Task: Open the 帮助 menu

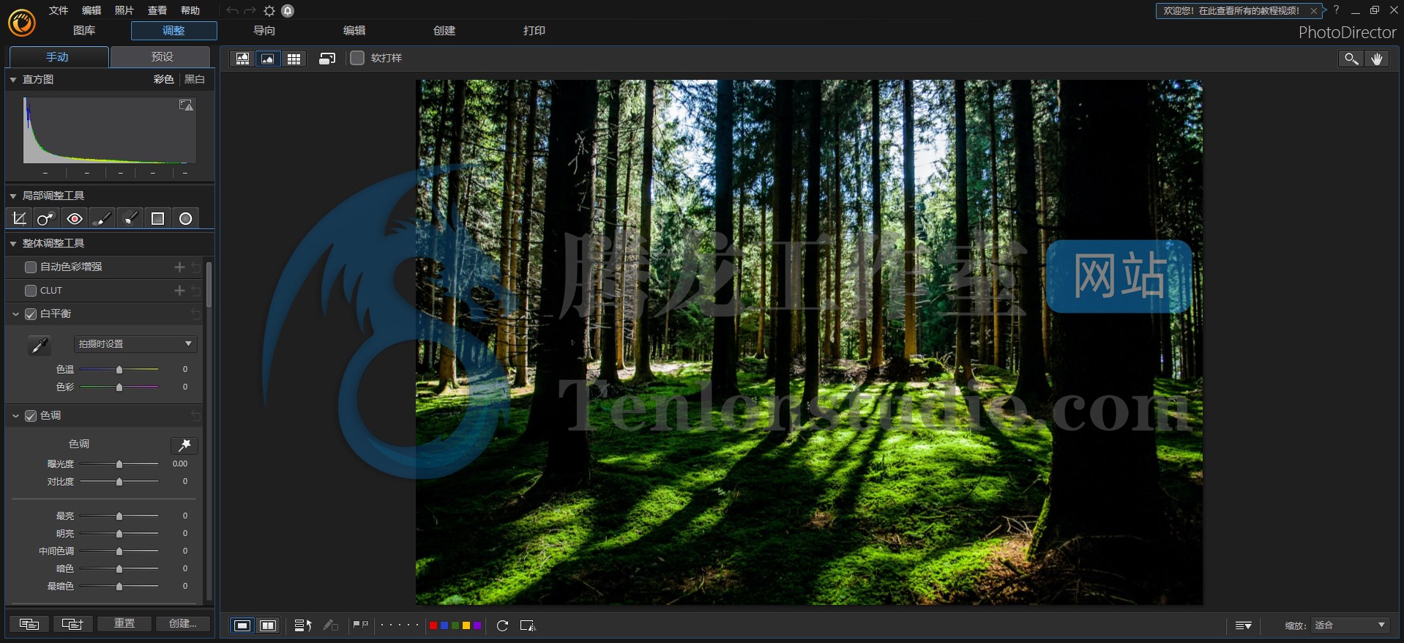Action: pyautogui.click(x=190, y=10)
